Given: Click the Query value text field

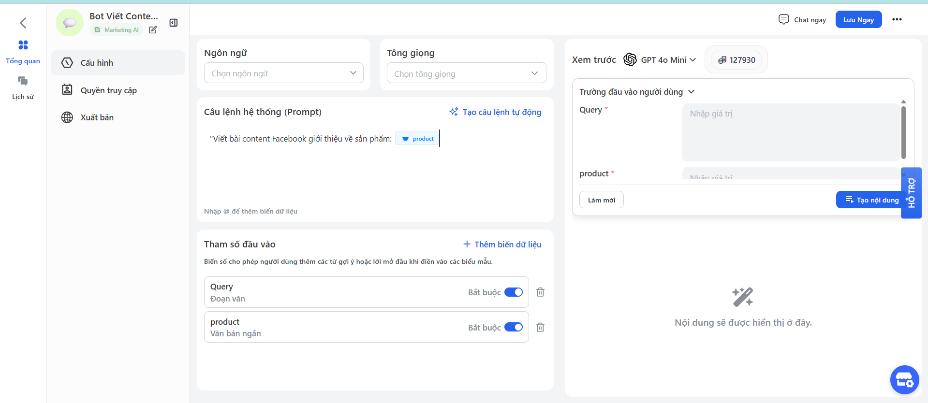Looking at the screenshot, I should click(x=790, y=132).
